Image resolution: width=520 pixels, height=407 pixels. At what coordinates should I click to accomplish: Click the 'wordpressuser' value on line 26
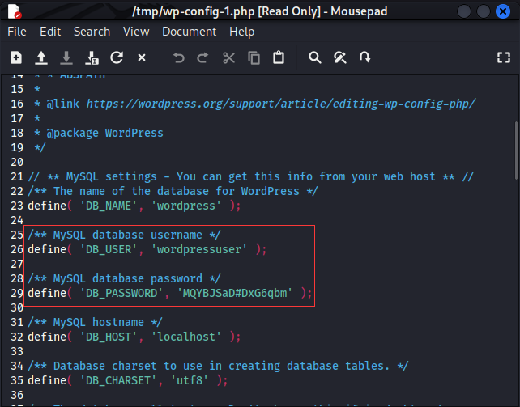(199, 249)
